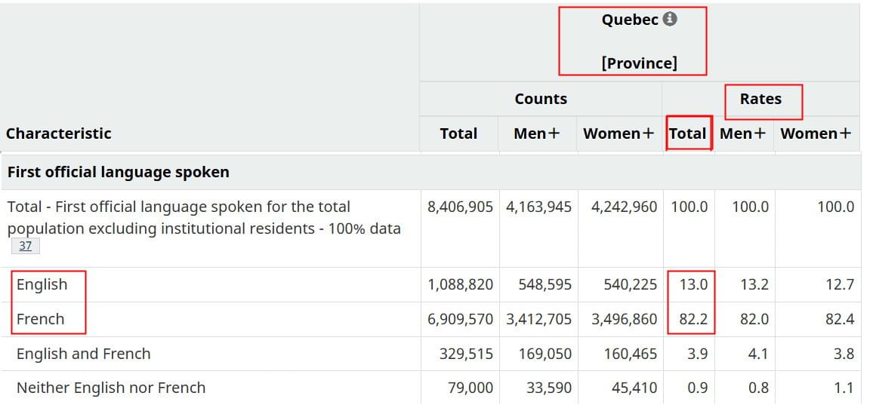Click the 8,406,905 total population cell
This screenshot has width=873, height=408.
[x=460, y=207]
